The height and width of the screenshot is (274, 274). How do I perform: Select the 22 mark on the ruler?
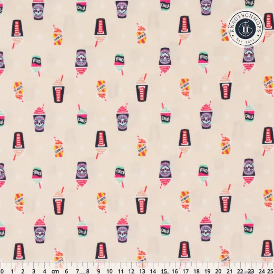(240, 271)
